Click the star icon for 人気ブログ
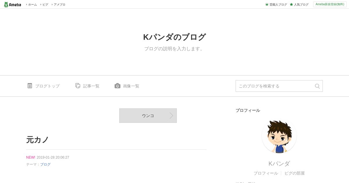The image size is (349, 183). coord(291,4)
